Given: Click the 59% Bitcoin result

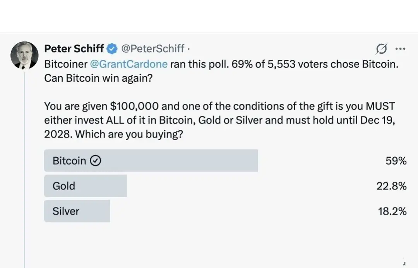Looking at the screenshot, I should click(396, 161).
